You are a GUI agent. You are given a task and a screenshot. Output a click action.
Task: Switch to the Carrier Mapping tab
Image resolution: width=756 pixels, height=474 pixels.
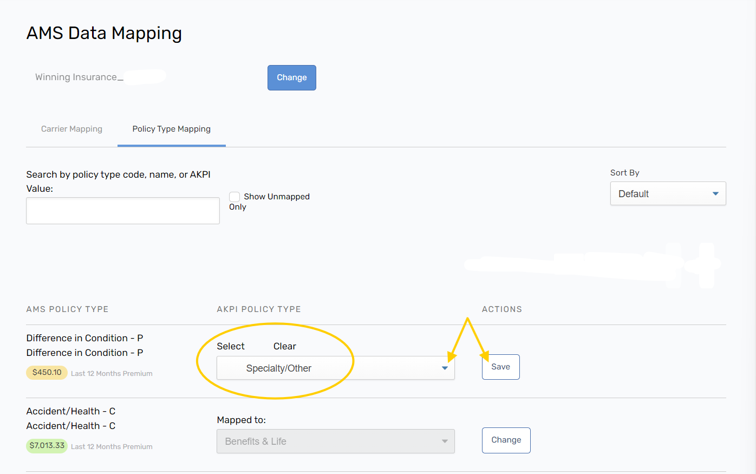(x=71, y=129)
